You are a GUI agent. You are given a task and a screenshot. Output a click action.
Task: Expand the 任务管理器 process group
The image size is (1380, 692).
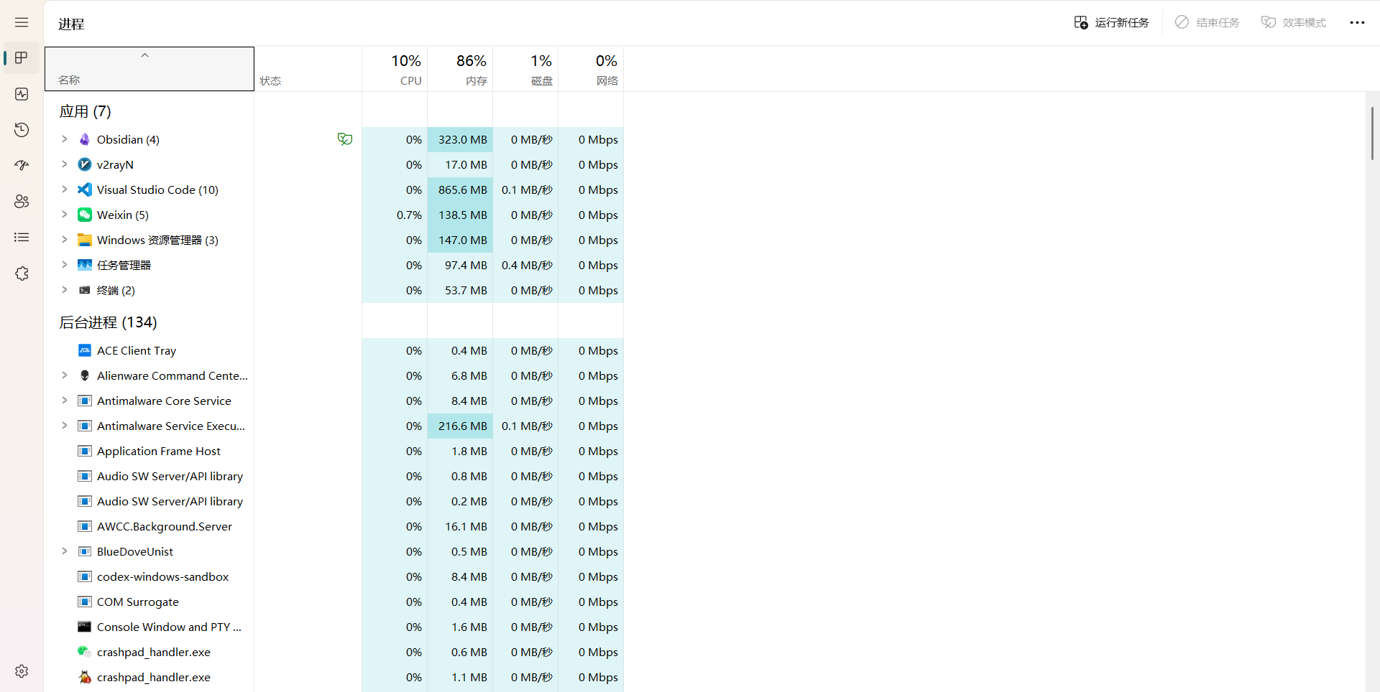(x=65, y=265)
